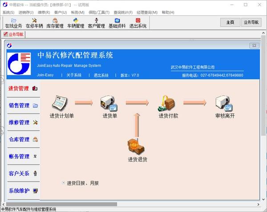Click vertical scrollbar up arrow
This screenshot has width=267, height=212.
pyautogui.click(x=263, y=33)
